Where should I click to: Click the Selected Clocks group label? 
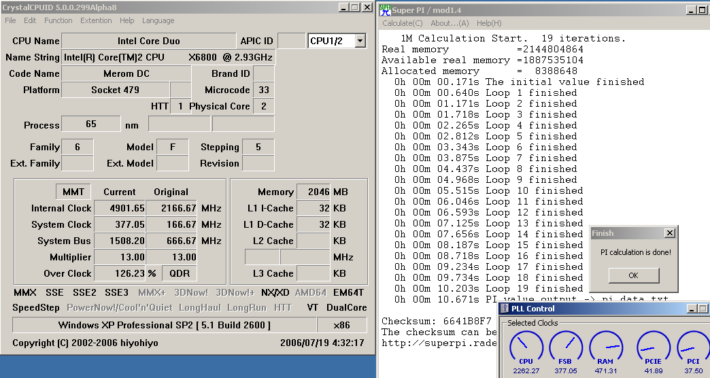pyautogui.click(x=532, y=323)
